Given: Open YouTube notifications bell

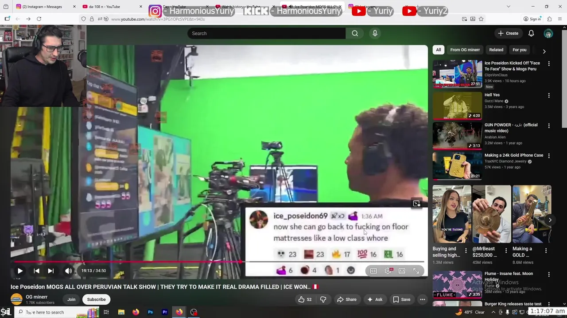Looking at the screenshot, I should [531, 33].
